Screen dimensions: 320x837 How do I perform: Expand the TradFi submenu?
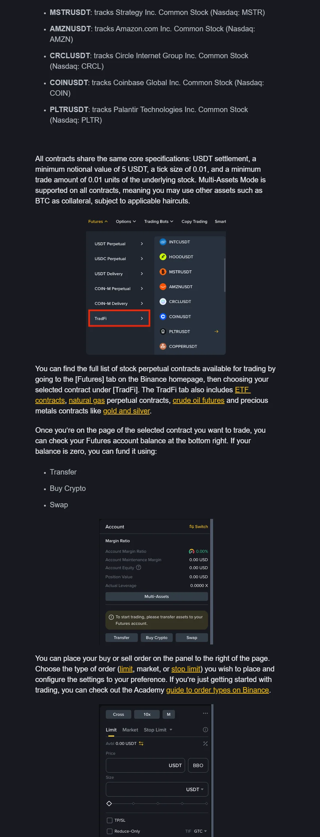[119, 318]
